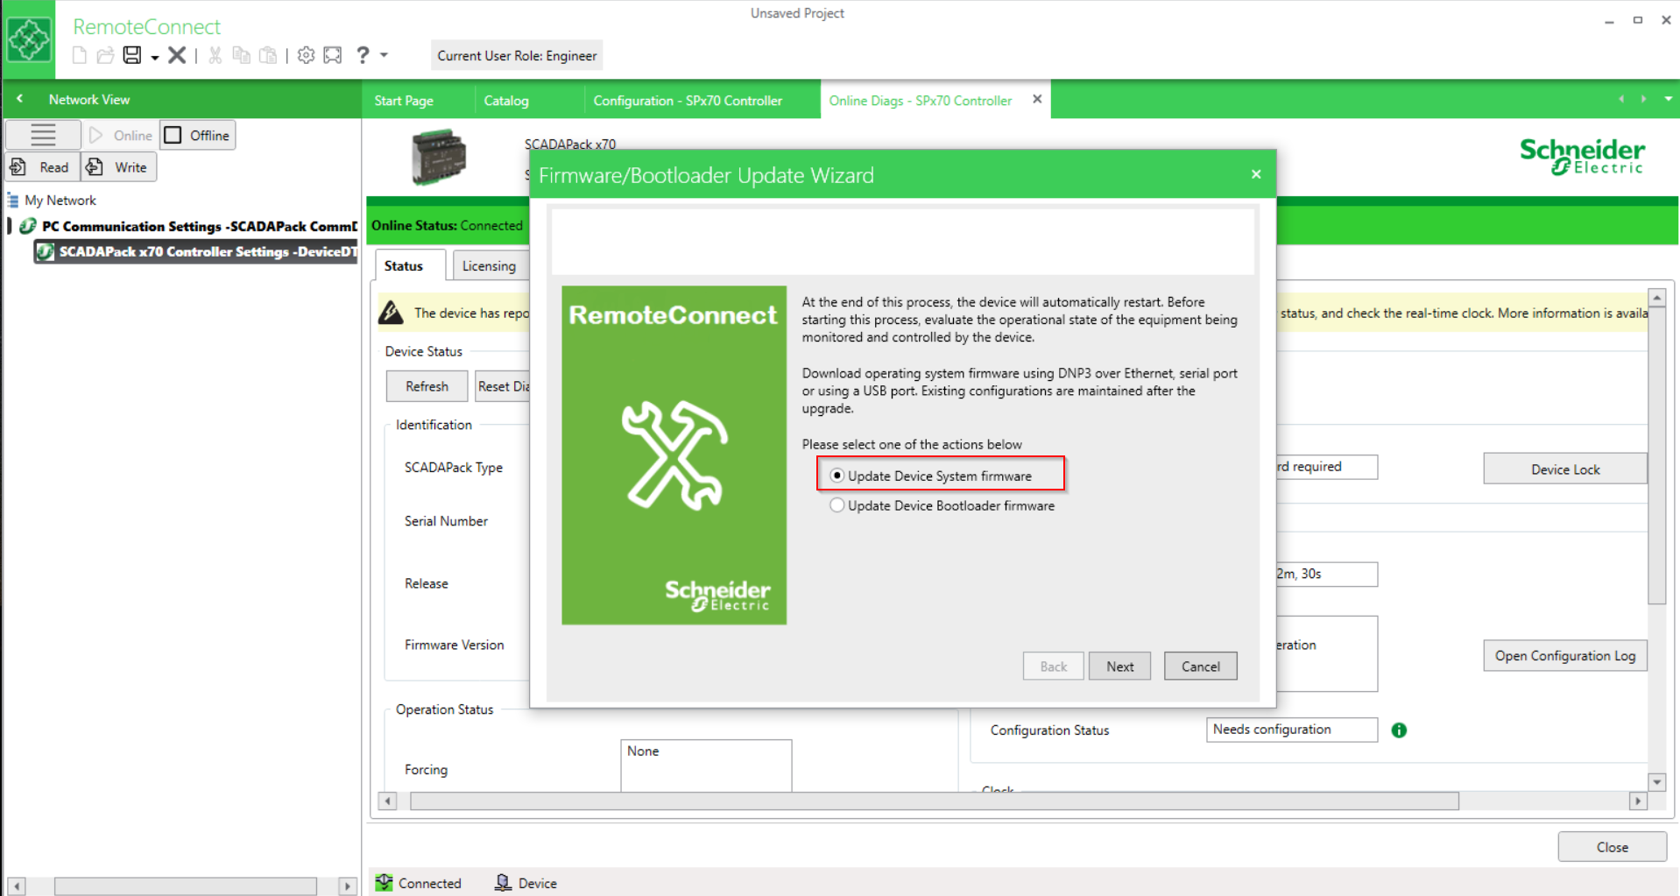The width and height of the screenshot is (1680, 896).
Task: Create a new project file
Action: (80, 56)
